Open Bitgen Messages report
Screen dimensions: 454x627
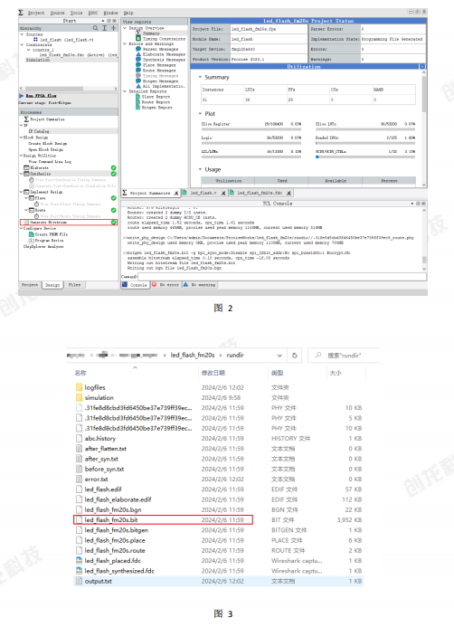click(160, 81)
